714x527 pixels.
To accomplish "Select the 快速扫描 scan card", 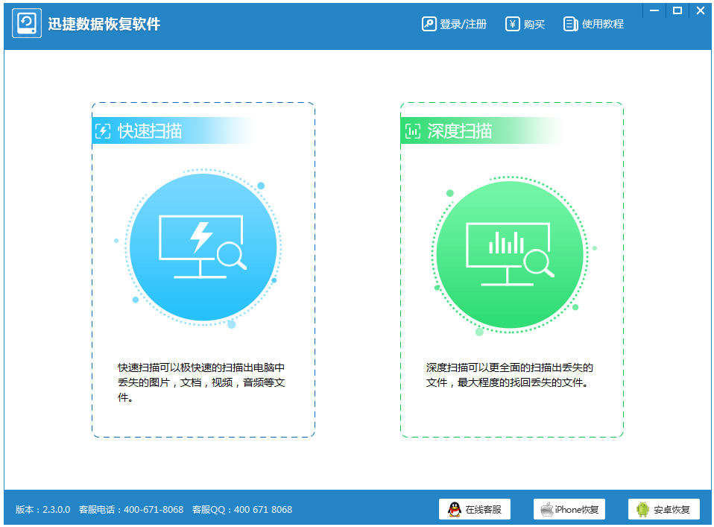I will pos(203,268).
